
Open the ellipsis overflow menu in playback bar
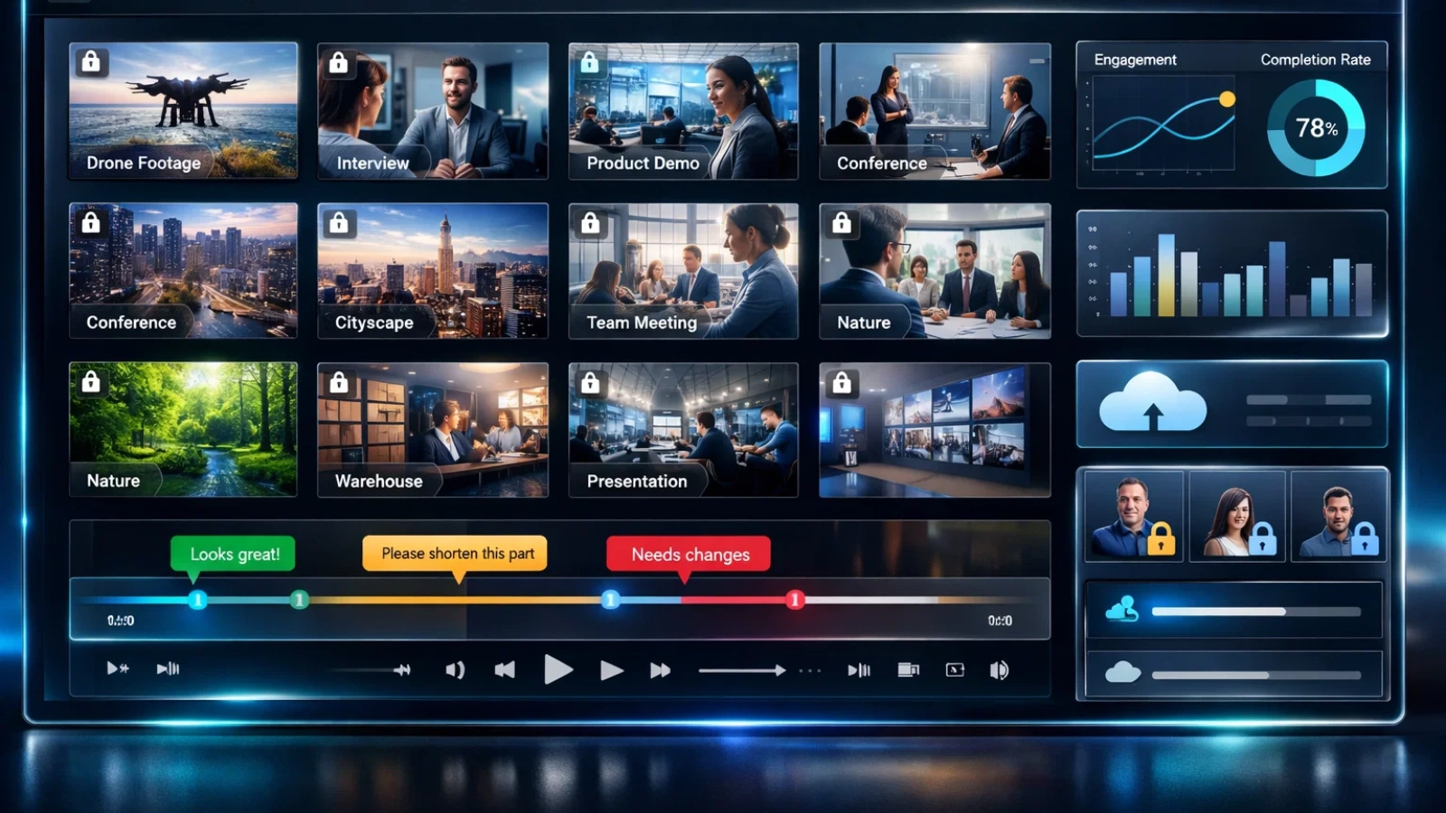(x=809, y=668)
